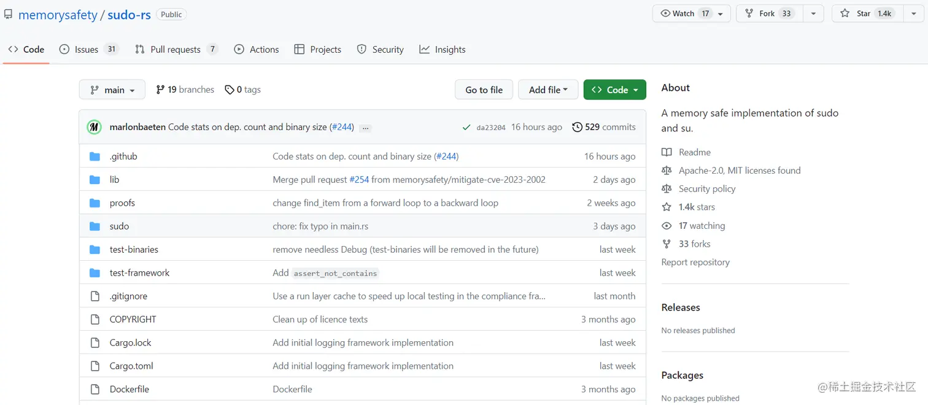Open the Fork options dropdown arrow
This screenshot has width=928, height=405.
813,13
